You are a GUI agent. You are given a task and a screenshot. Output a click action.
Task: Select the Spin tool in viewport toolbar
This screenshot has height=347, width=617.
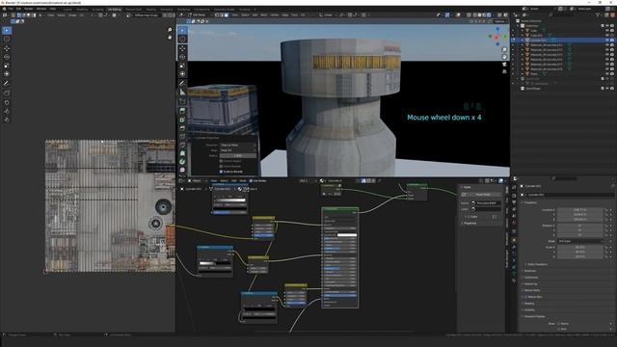182,162
